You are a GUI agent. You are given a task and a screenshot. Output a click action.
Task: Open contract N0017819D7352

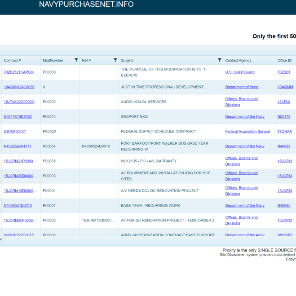tap(18, 117)
